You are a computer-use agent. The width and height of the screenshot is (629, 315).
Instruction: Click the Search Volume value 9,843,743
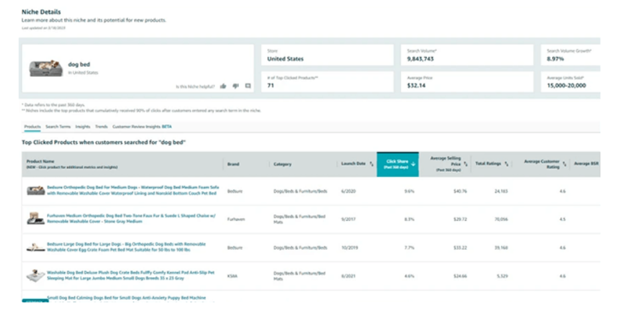pos(420,59)
